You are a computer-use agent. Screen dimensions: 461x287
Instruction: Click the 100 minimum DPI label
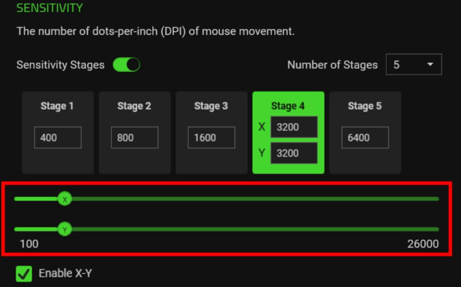(29, 244)
